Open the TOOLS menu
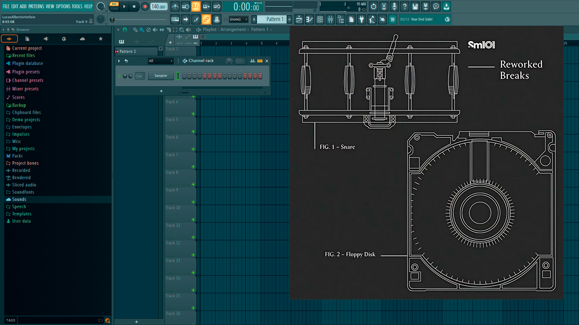579x325 pixels. pyautogui.click(x=77, y=6)
